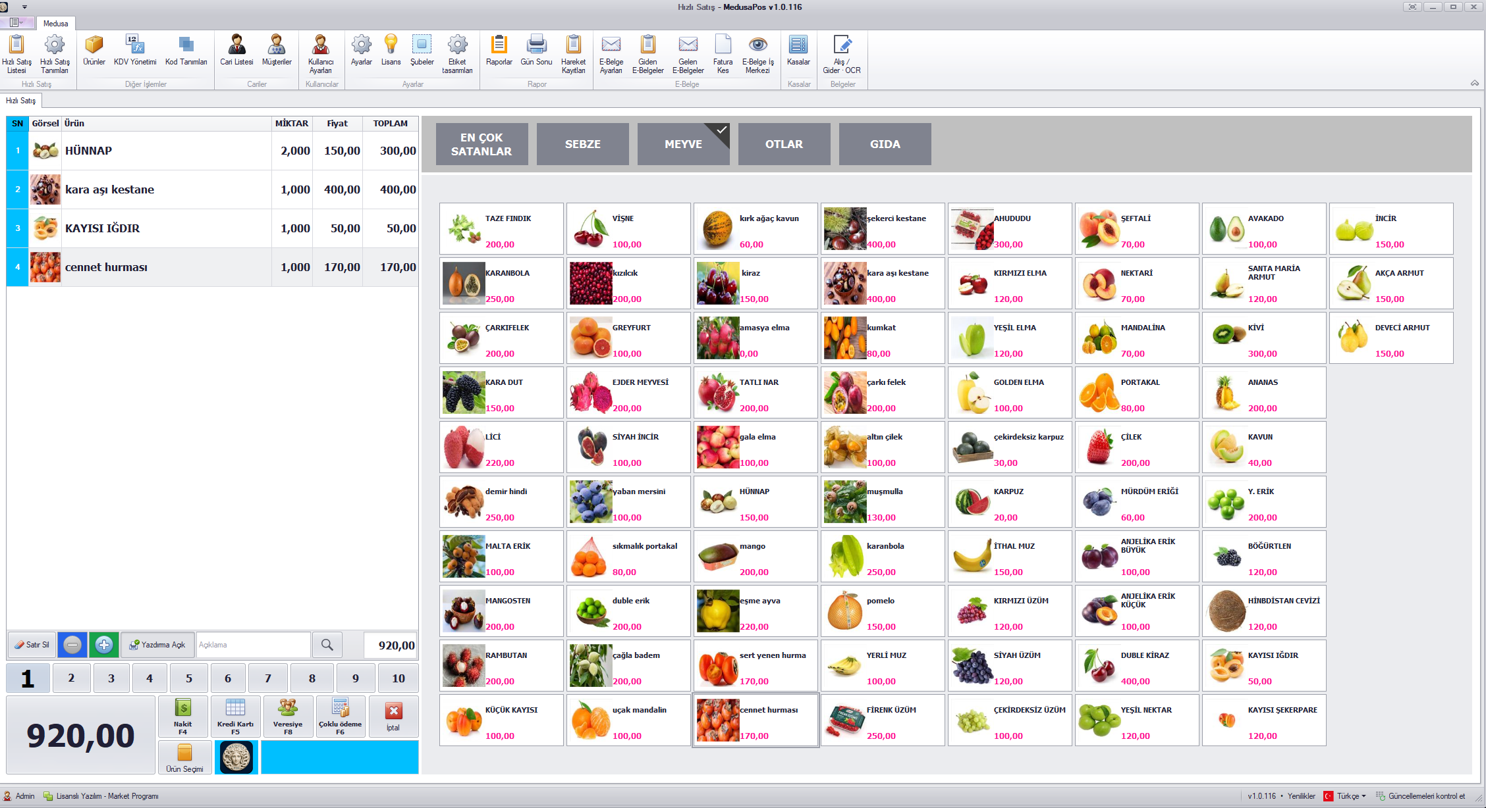Open quick access toolbar dropdown arrow
1486x808 pixels.
(25, 7)
